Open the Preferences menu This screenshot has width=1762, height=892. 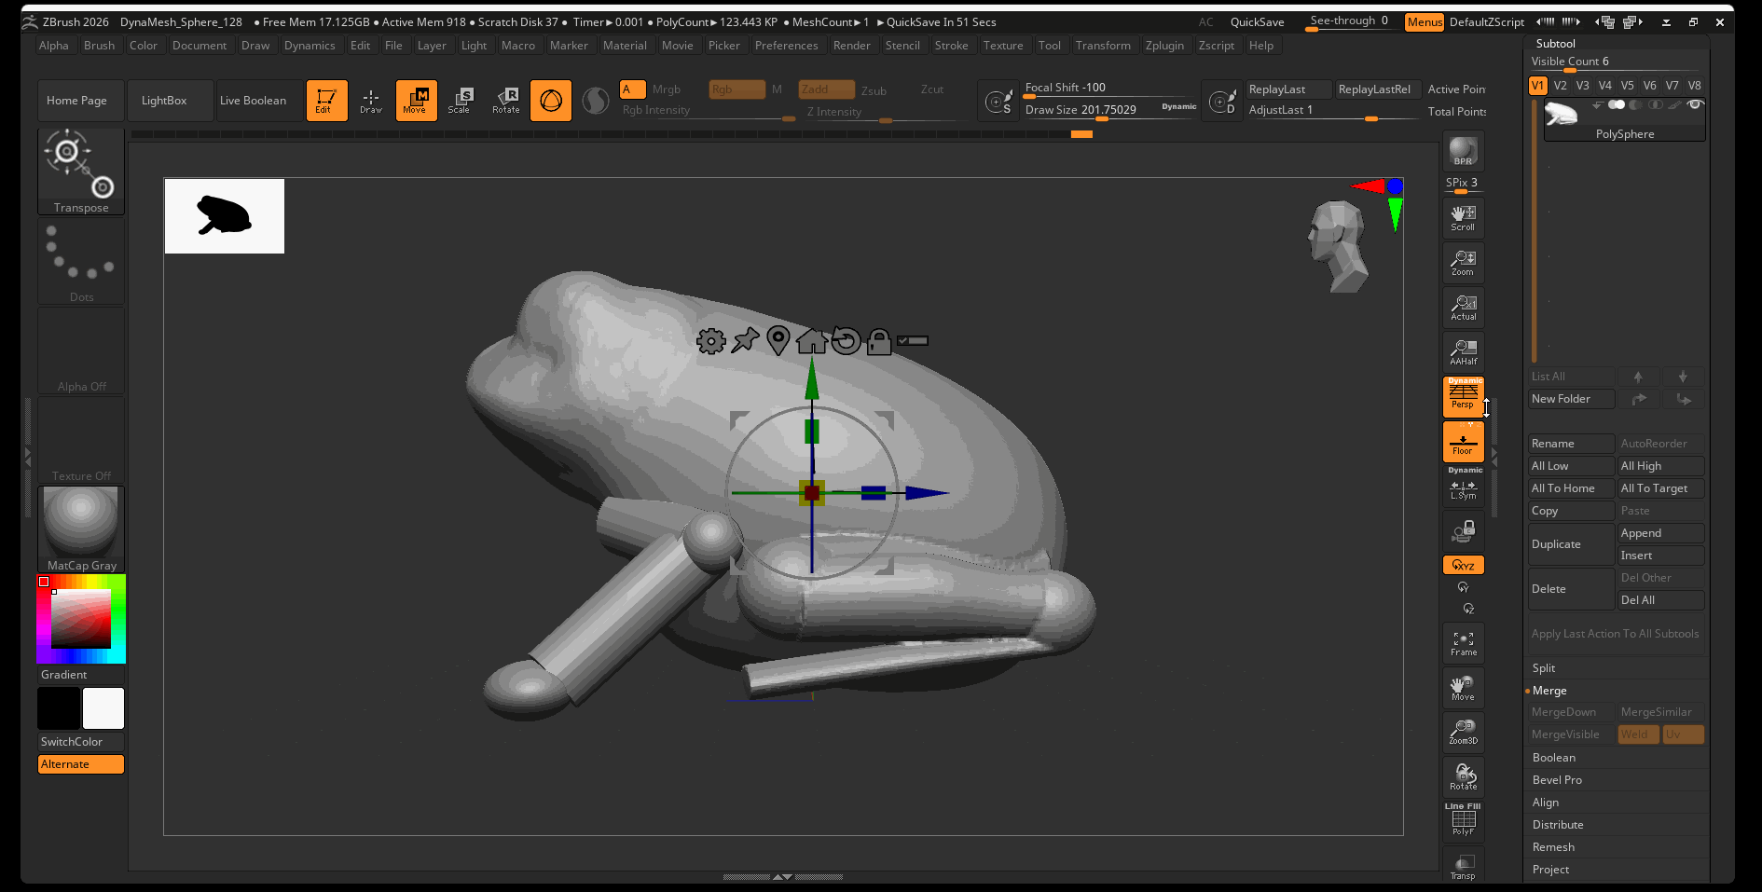pyautogui.click(x=786, y=46)
